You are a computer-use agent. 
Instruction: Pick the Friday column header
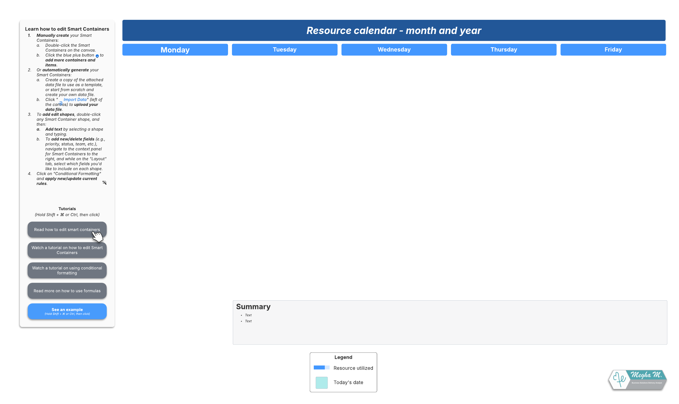(x=613, y=50)
